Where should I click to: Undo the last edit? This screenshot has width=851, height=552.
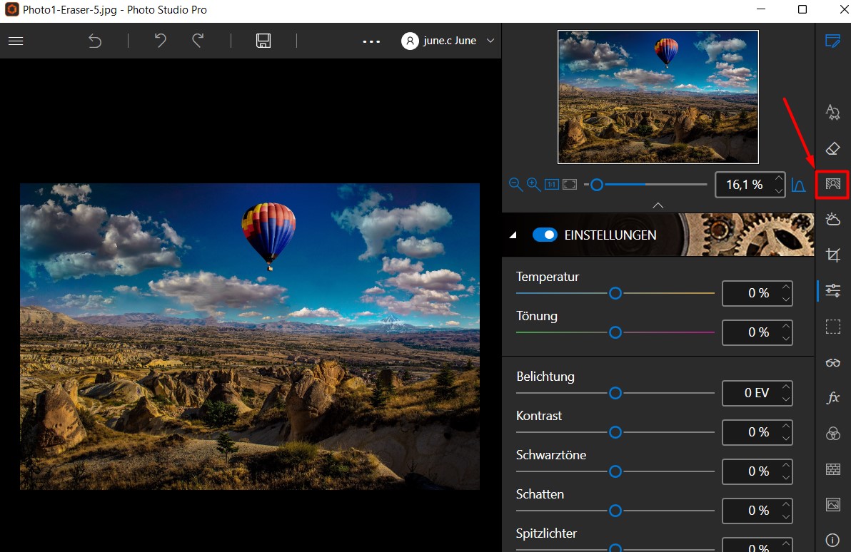coord(160,40)
